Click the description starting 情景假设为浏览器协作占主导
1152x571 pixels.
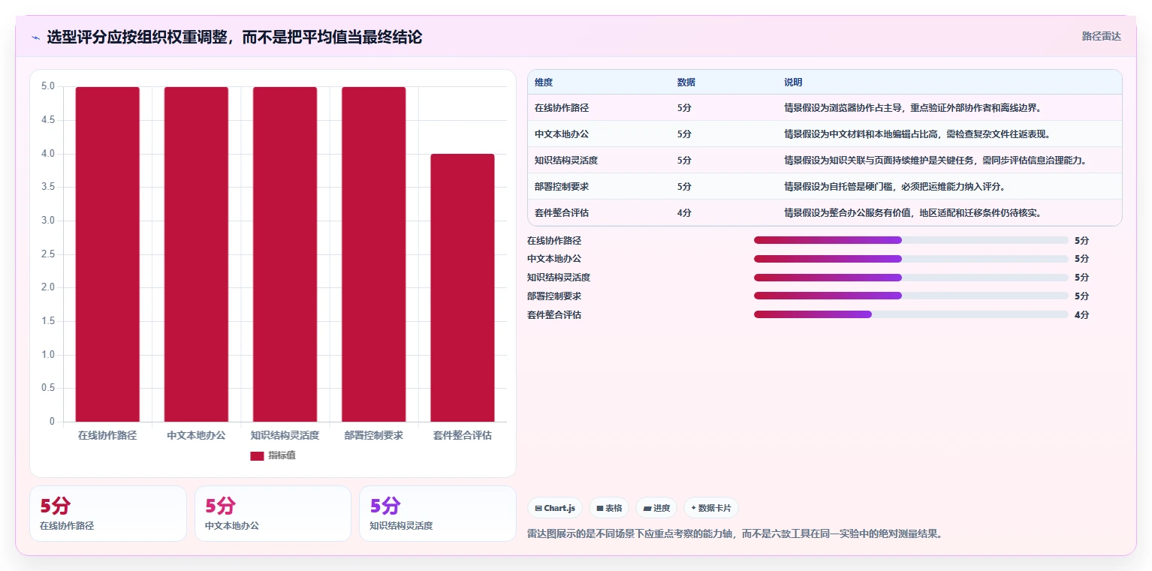pyautogui.click(x=912, y=108)
